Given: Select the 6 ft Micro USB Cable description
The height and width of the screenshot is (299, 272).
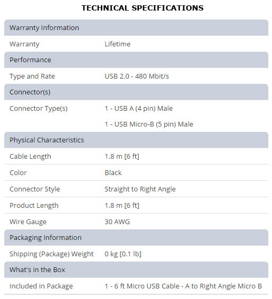Looking at the screenshot, I should pyautogui.click(x=183, y=286).
